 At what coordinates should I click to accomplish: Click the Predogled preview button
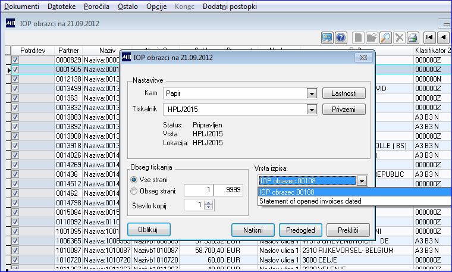(300, 230)
